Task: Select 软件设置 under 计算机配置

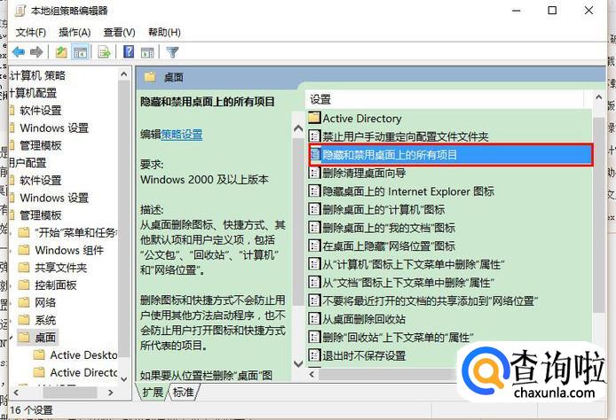Action: tap(41, 110)
